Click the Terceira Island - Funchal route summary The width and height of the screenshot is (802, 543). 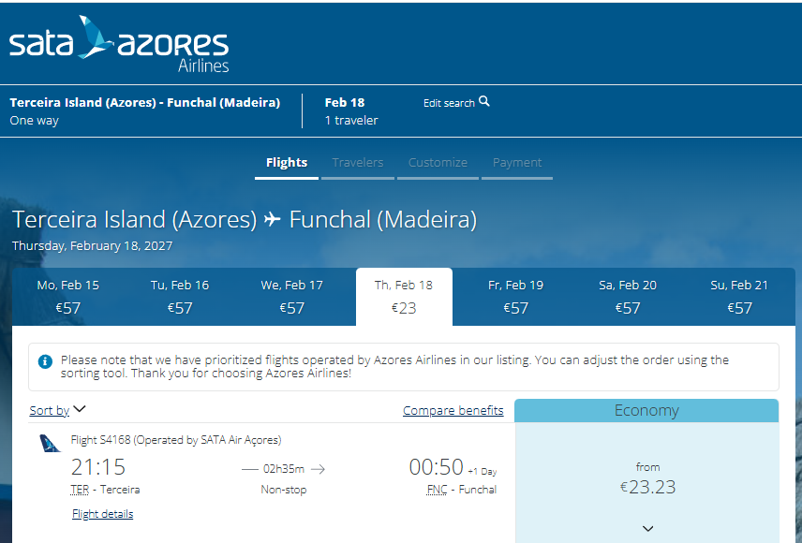pos(144,102)
